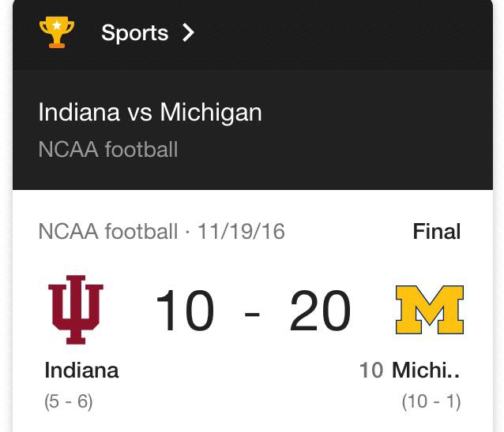Click Michigan's score of 20

320,311
